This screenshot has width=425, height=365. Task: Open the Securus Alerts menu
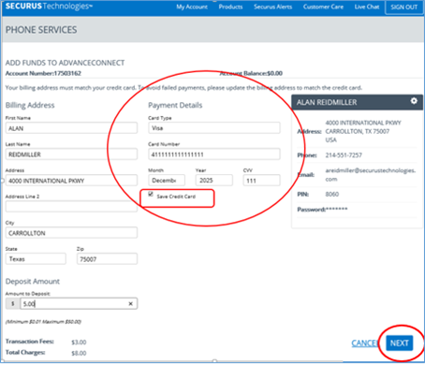[272, 7]
